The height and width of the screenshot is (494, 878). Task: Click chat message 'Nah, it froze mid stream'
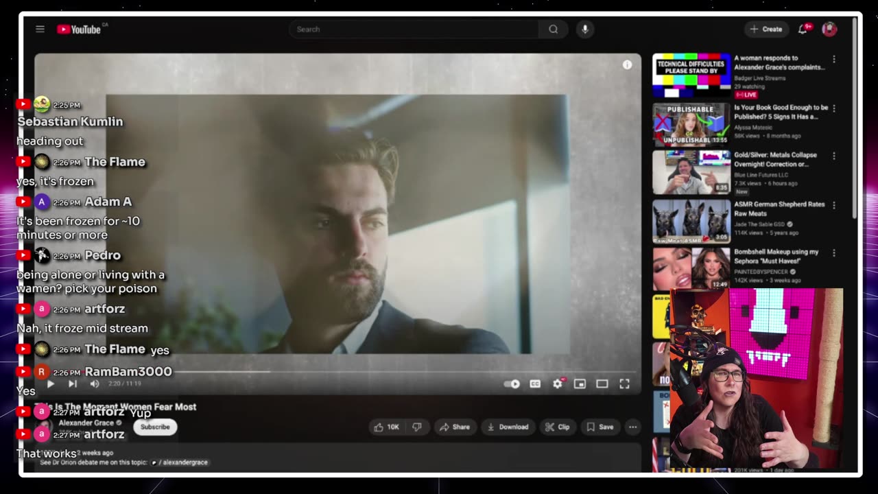pos(82,328)
